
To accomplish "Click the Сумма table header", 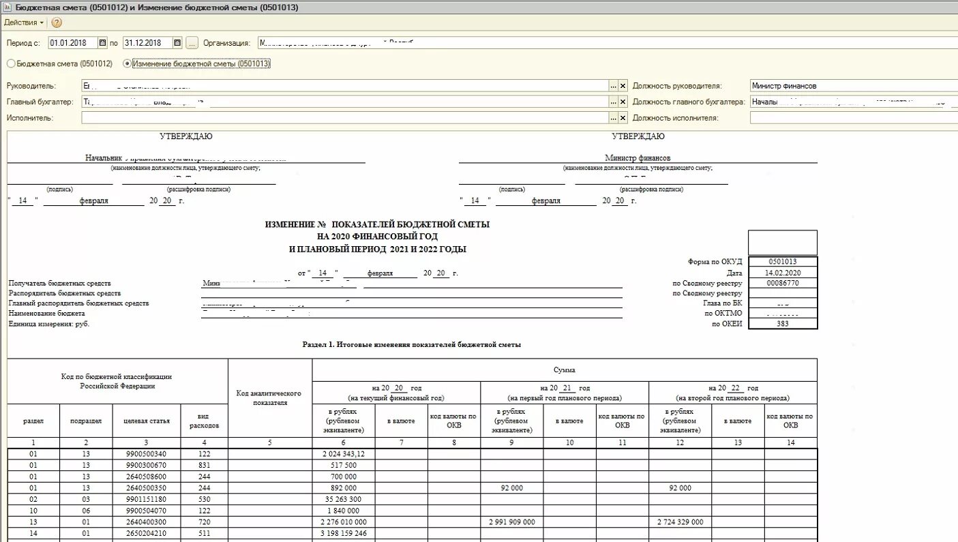I will click(x=564, y=370).
